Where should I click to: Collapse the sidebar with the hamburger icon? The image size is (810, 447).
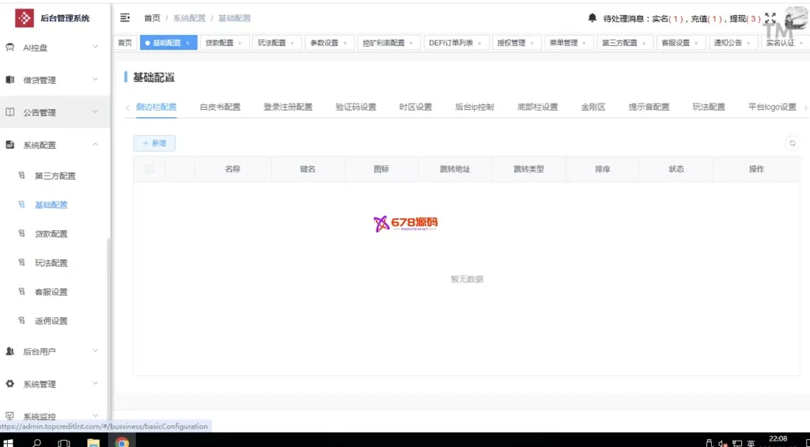point(125,17)
